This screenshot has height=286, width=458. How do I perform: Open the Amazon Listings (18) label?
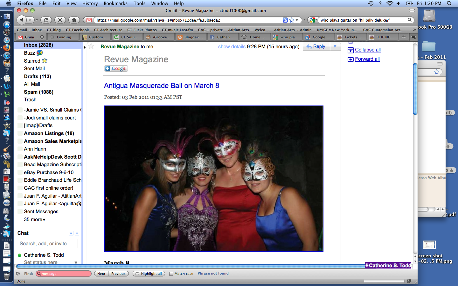tap(49, 133)
